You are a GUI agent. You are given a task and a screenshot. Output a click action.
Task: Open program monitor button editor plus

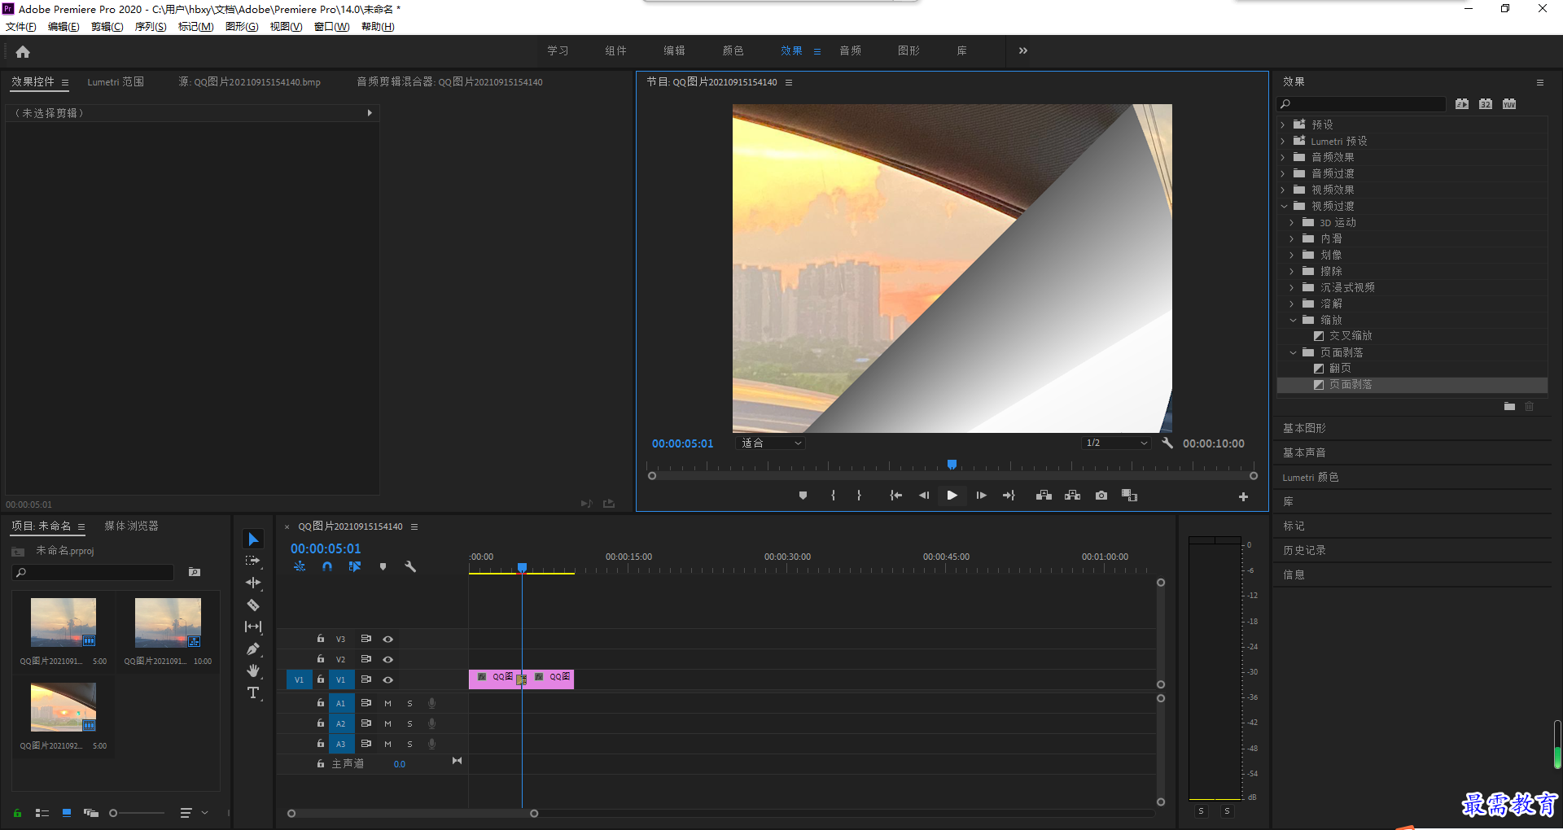[1243, 496]
